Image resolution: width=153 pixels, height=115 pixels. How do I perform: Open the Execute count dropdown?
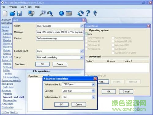pos(82,51)
